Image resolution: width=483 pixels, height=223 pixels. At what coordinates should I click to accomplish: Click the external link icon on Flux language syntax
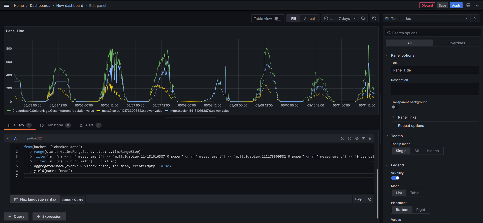click(16, 199)
